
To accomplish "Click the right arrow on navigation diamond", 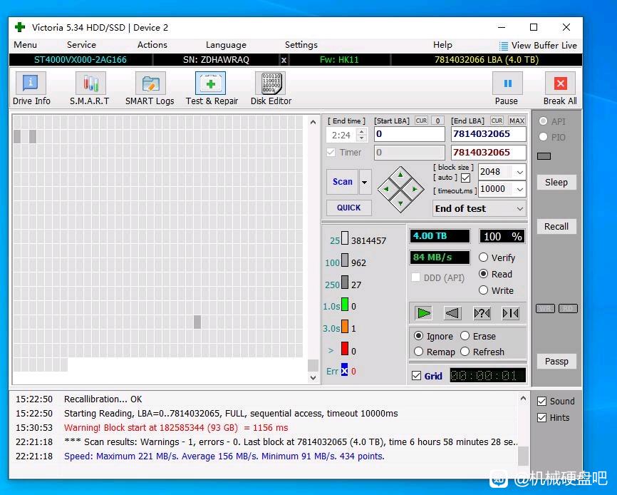I will pos(415,189).
